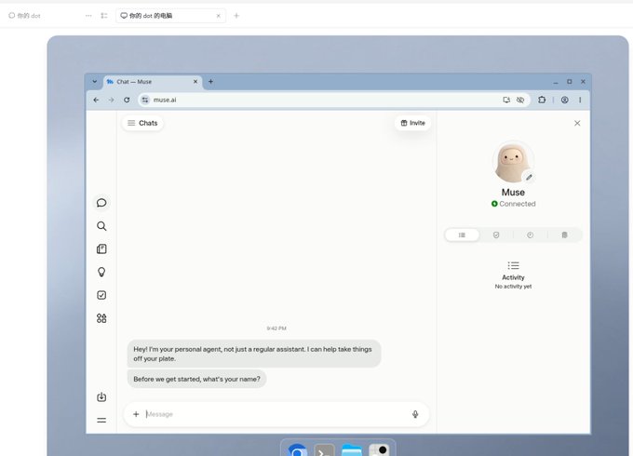Viewport: 633px width, 456px height.
Task: Edit the Muse avatar with pencil icon
Action: point(529,177)
